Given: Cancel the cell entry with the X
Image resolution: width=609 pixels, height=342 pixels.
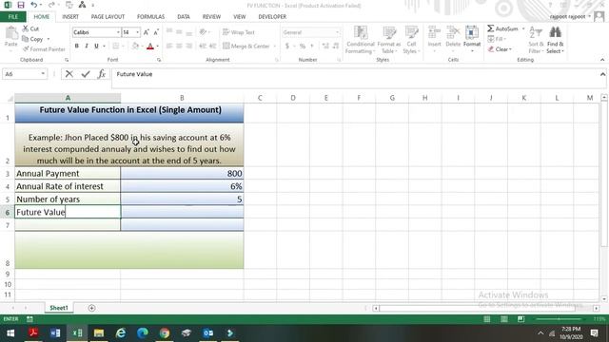Looking at the screenshot, I should click(69, 74).
